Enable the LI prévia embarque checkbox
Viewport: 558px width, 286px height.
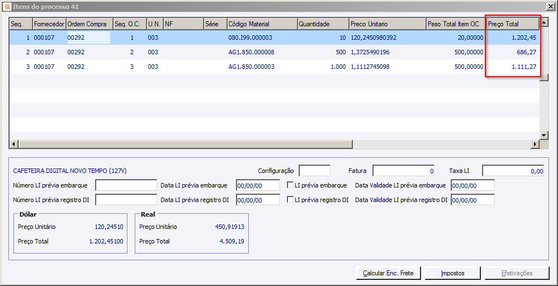290,185
